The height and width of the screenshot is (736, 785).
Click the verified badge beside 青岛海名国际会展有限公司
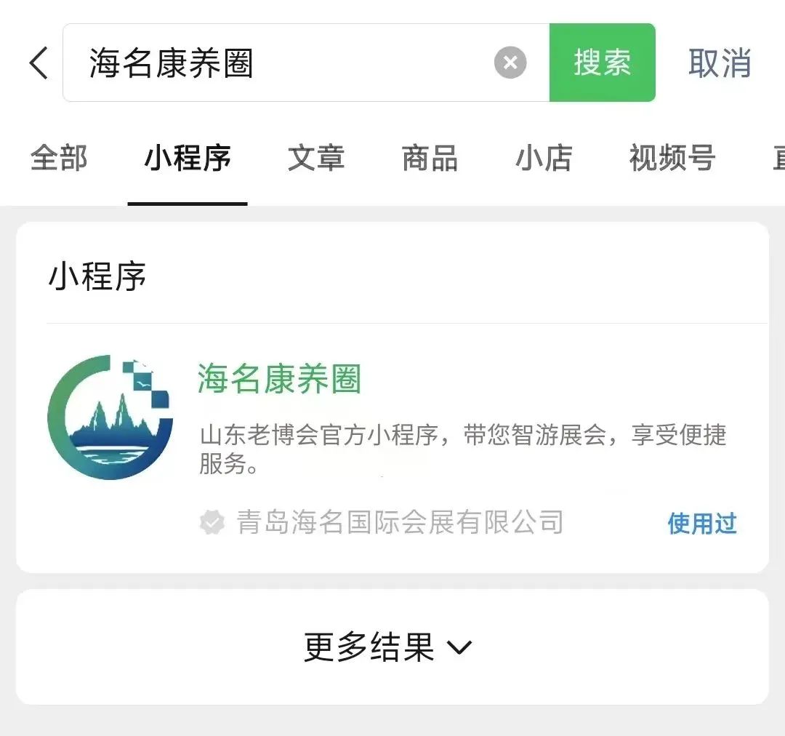pos(212,522)
